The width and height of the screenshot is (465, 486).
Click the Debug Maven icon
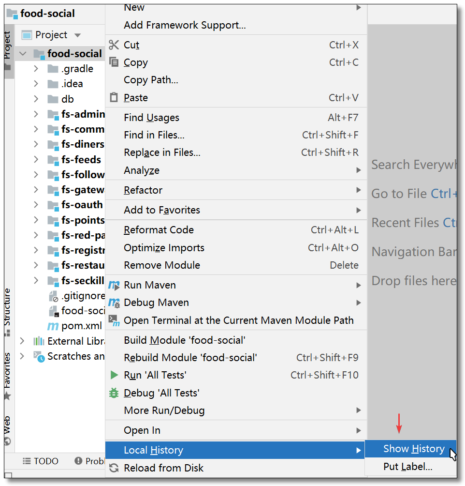coord(114,303)
